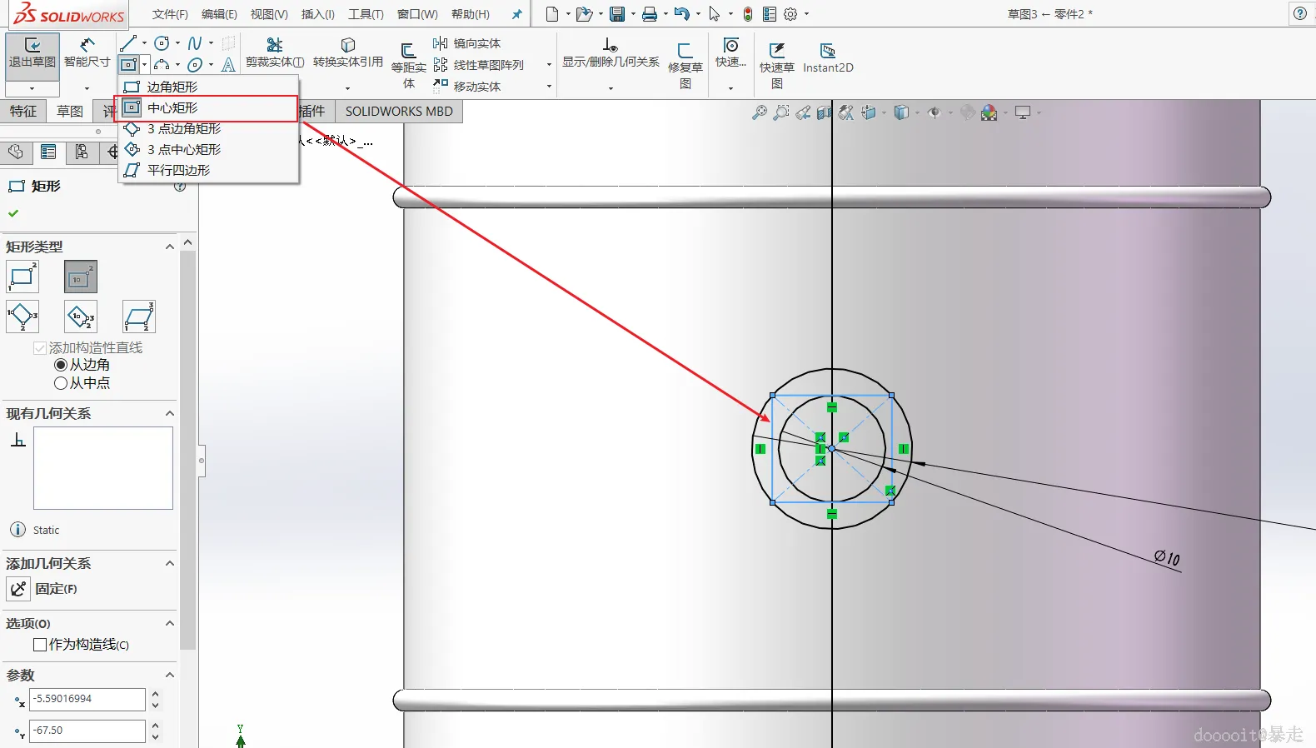Click the Display/Delete Relations (显示/删除几何关系) tool
The image size is (1316, 748).
click(x=611, y=52)
